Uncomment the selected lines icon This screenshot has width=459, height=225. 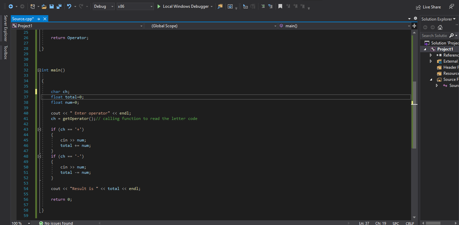pyautogui.click(x=270, y=6)
